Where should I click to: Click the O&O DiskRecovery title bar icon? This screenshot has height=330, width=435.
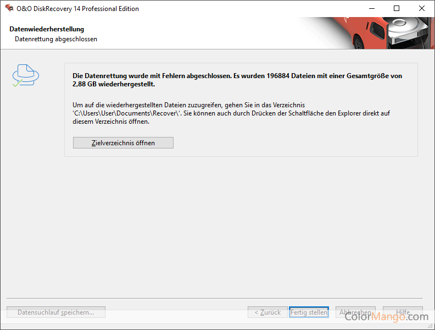tap(9, 8)
